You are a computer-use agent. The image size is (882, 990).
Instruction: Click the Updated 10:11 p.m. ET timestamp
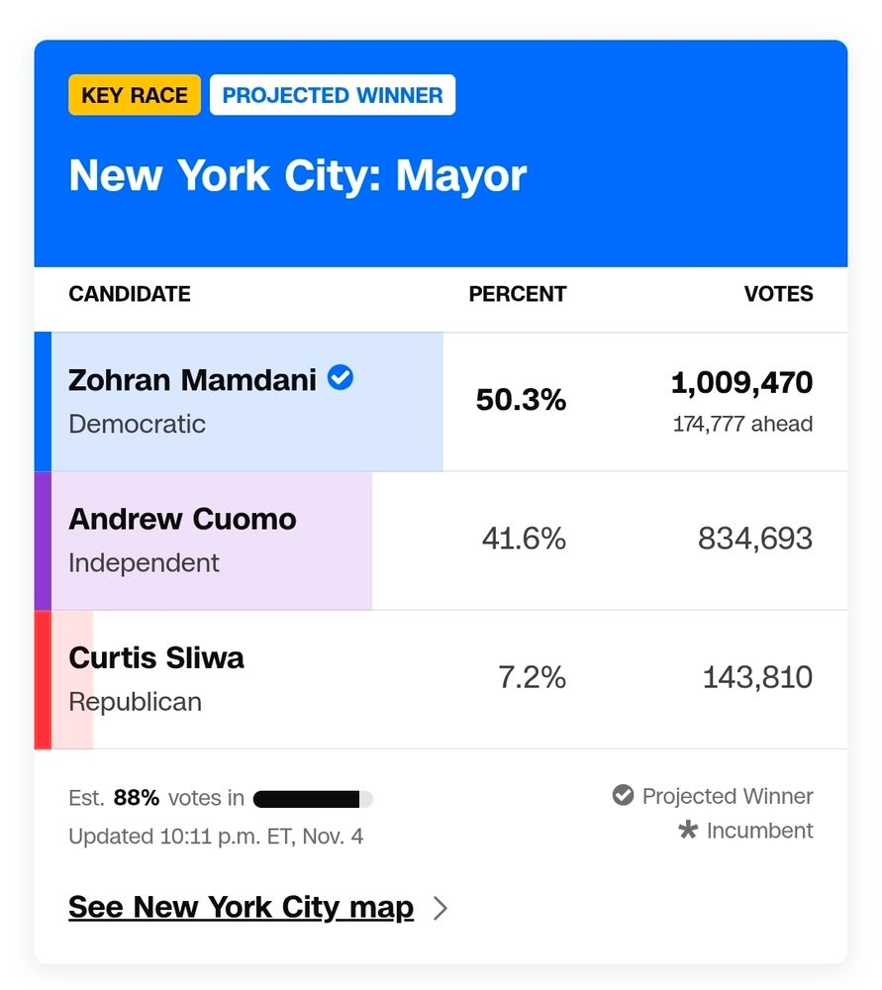216,837
